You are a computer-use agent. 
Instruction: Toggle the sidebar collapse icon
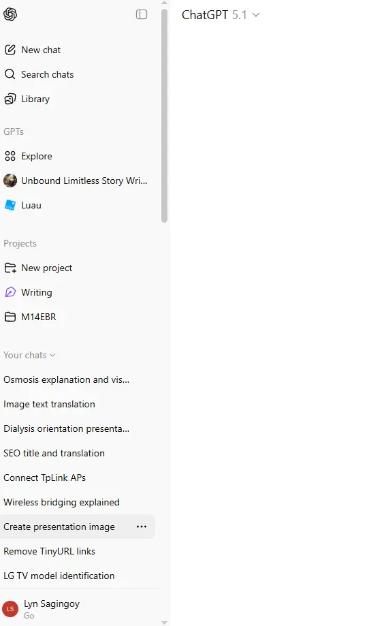tap(142, 14)
